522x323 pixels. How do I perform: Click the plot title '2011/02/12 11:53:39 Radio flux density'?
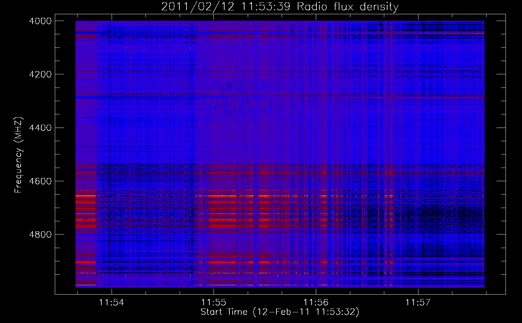pyautogui.click(x=280, y=6)
